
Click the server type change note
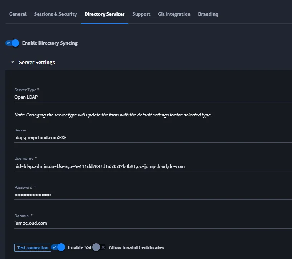113,115
